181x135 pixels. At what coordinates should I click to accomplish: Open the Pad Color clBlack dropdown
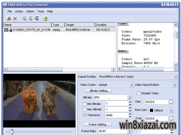pos(171,110)
